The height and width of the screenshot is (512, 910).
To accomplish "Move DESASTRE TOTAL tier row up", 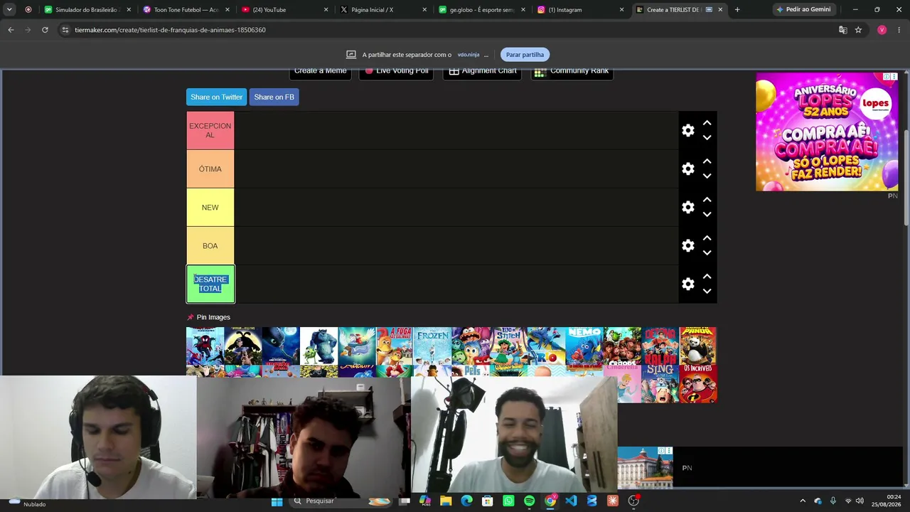I will (x=707, y=277).
